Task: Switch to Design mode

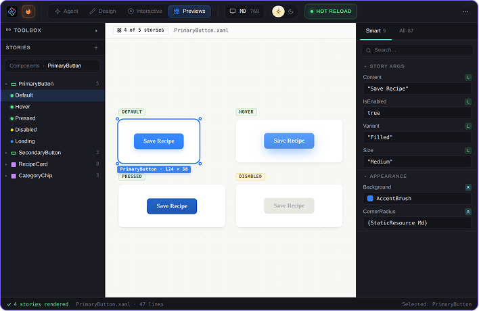Action: tap(103, 11)
